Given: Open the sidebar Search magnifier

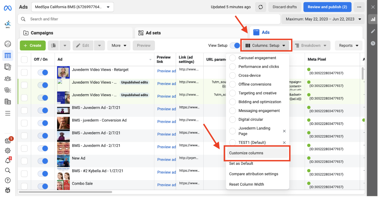Looking at the screenshot, I should point(8,170).
